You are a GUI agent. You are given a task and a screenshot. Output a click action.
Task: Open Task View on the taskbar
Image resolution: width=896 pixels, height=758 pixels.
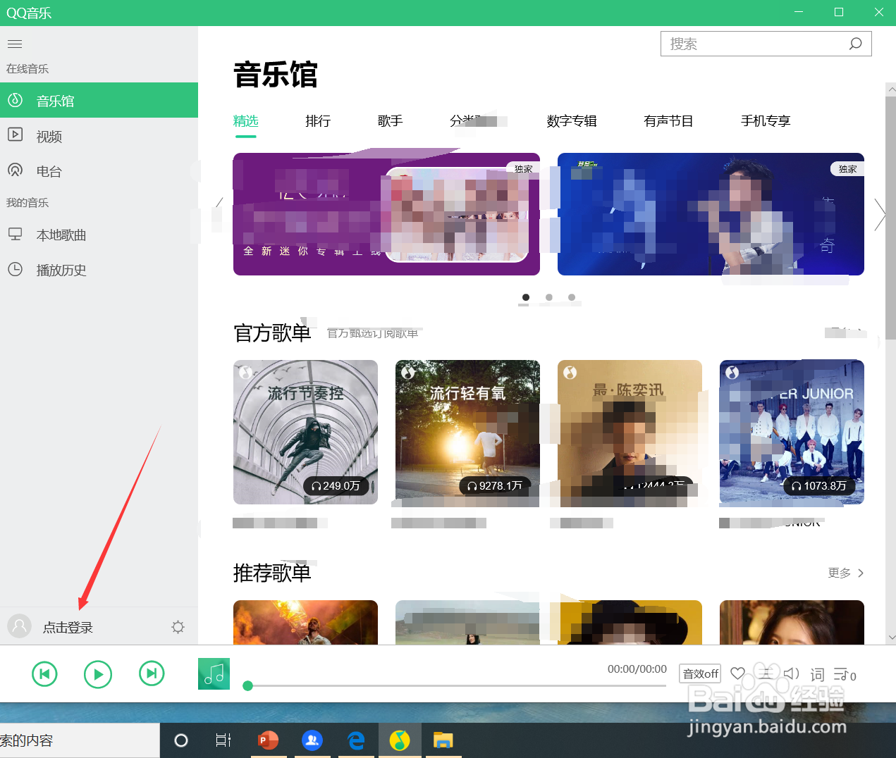coord(223,740)
